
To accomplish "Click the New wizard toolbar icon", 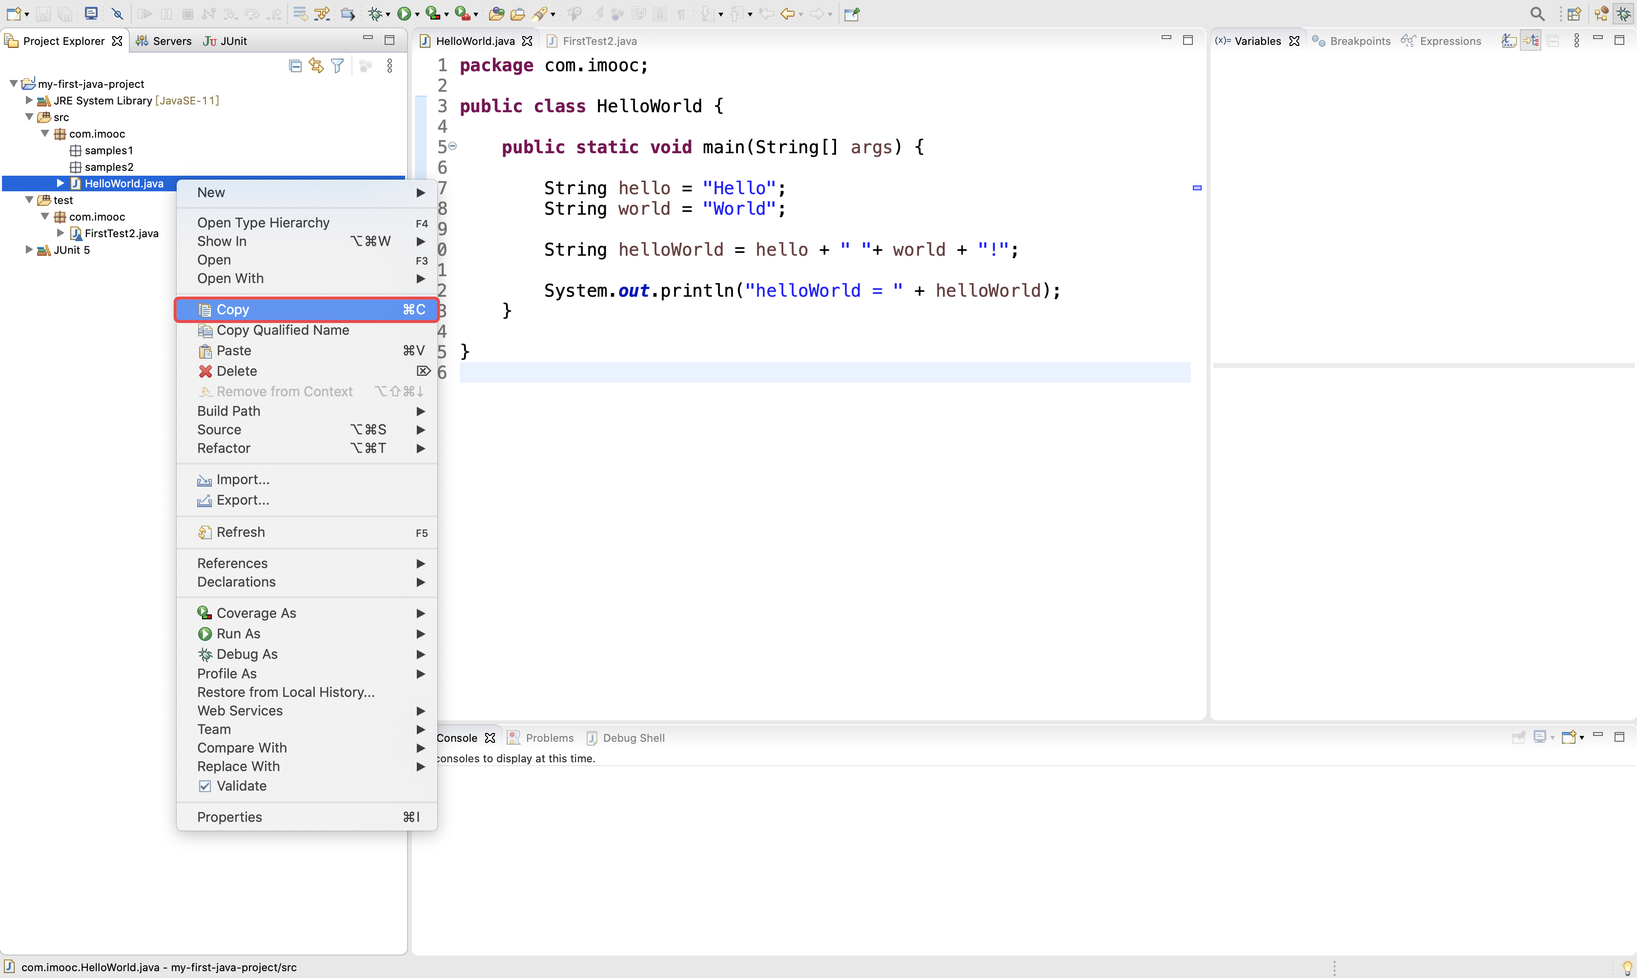I will [13, 14].
